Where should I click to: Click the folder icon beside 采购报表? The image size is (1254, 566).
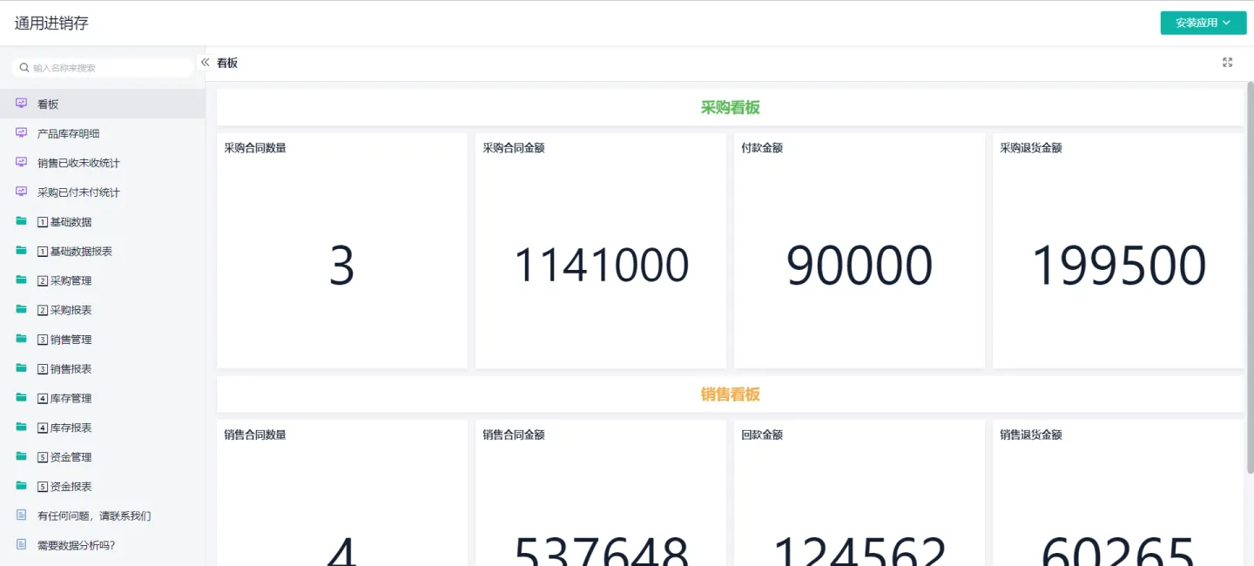[x=22, y=309]
